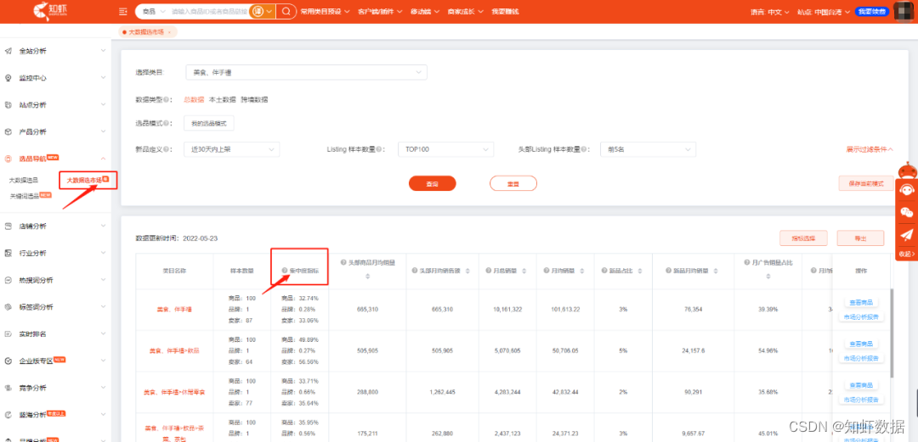Click 市场分析报告 in 美食、伴手禮>休閒零食 row
The image size is (918, 442).
point(860,400)
